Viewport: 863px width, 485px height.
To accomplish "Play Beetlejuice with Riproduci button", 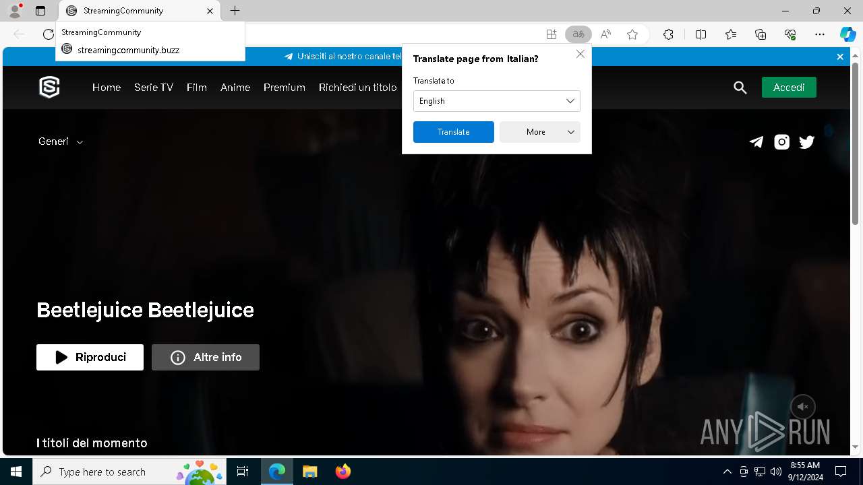I will click(x=90, y=357).
